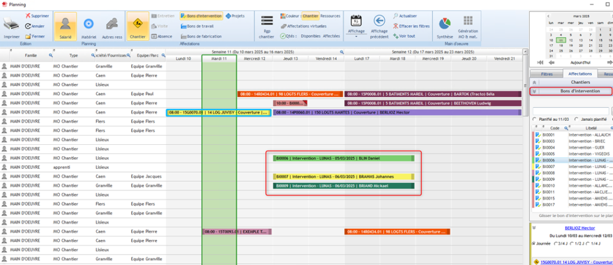Select 3/4 J duration radio
This screenshot has height=265, width=613.
556,243
